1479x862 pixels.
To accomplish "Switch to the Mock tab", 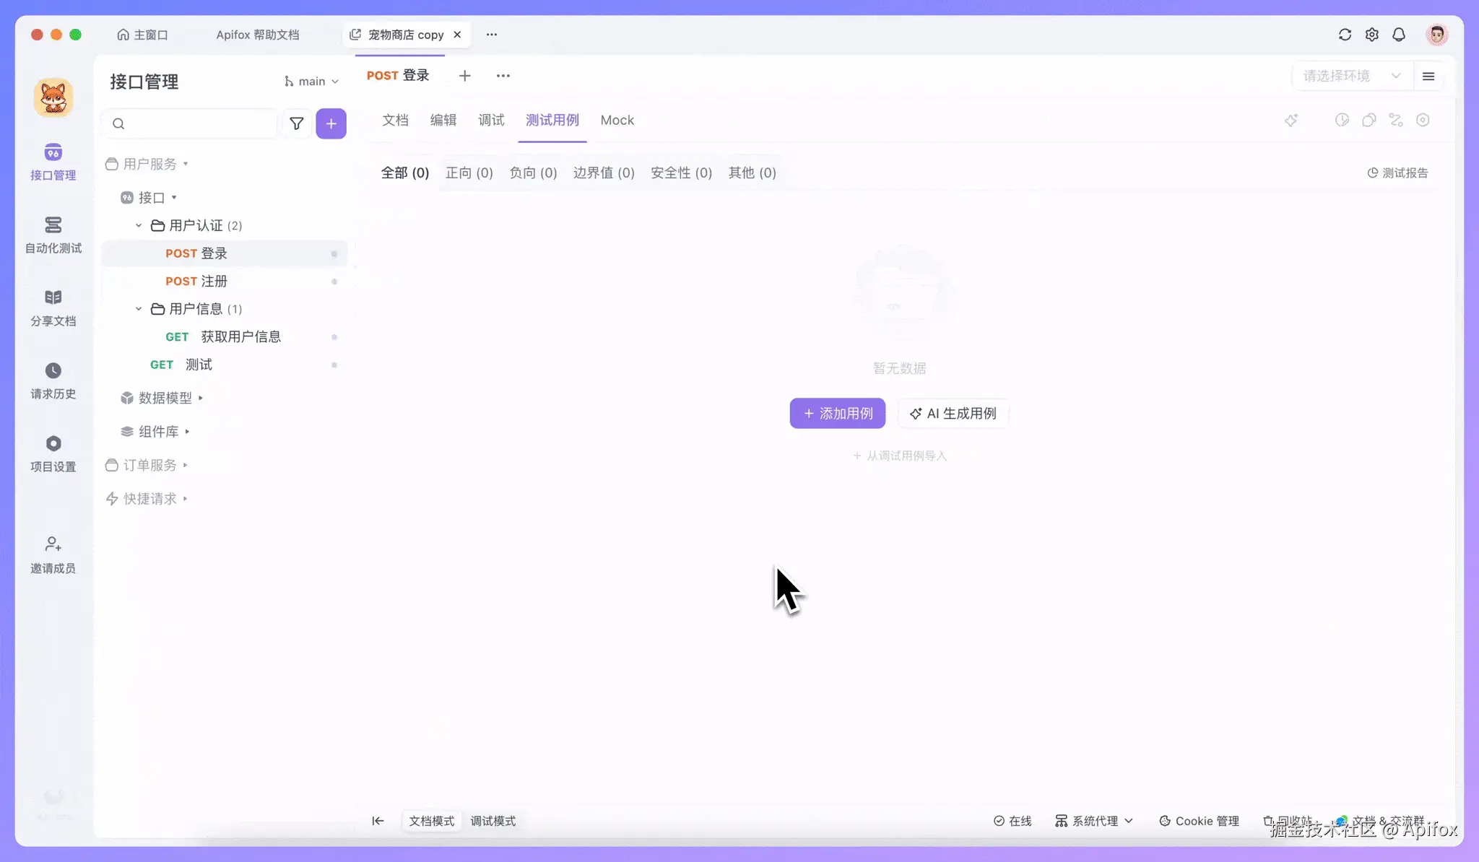I will pyautogui.click(x=617, y=120).
